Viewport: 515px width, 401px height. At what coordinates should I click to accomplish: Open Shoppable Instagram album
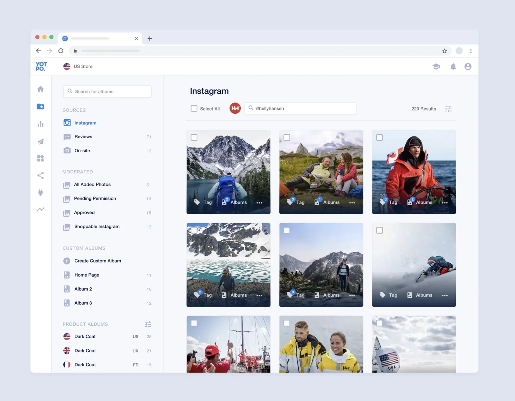coord(107,226)
